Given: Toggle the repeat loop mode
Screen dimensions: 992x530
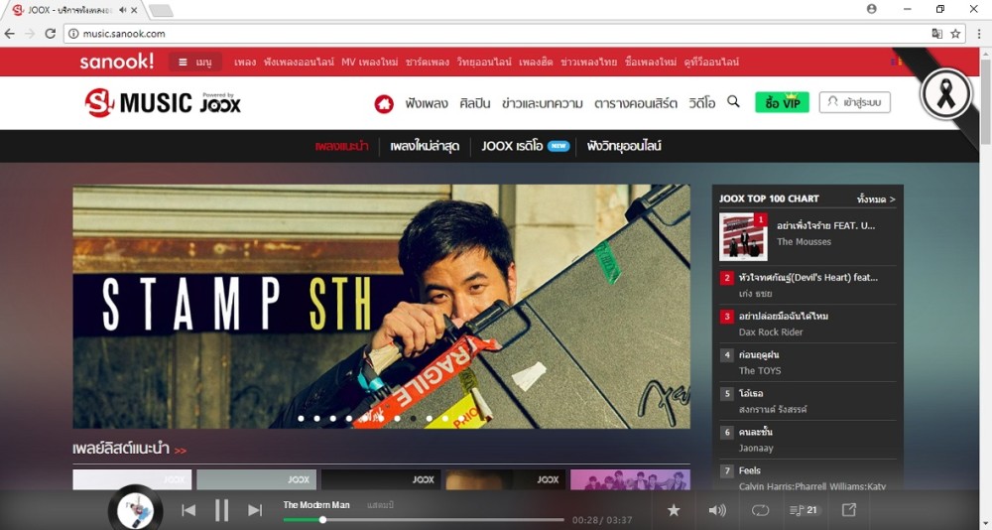Looking at the screenshot, I should [760, 510].
